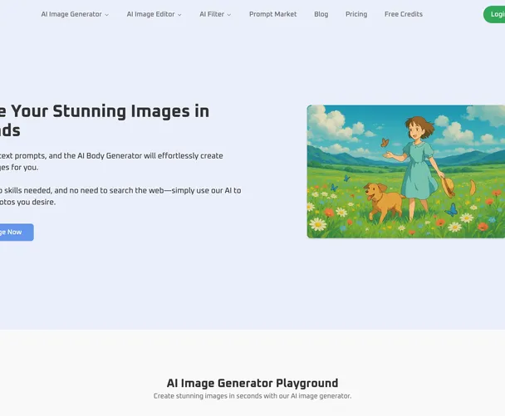
Task: Click the blue Generate Image Now button
Action: pos(16,232)
